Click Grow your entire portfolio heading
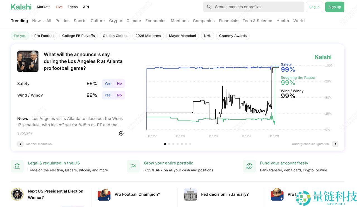This screenshot has height=207, width=357. [x=168, y=163]
